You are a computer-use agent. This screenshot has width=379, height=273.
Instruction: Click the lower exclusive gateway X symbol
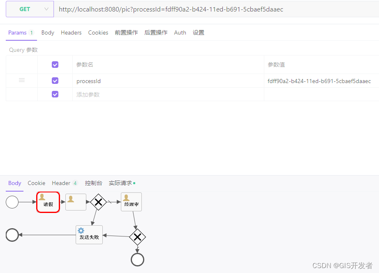pyautogui.click(x=137, y=237)
